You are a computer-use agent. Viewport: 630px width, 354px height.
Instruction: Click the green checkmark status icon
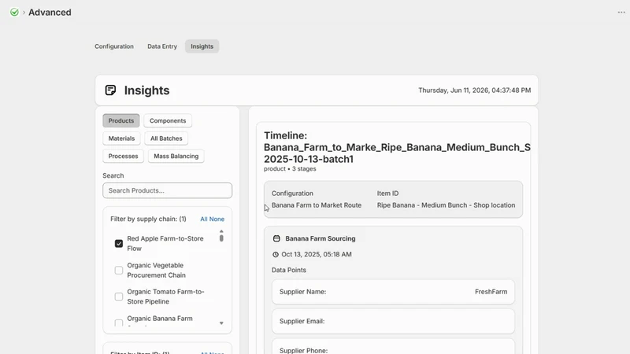(x=14, y=12)
